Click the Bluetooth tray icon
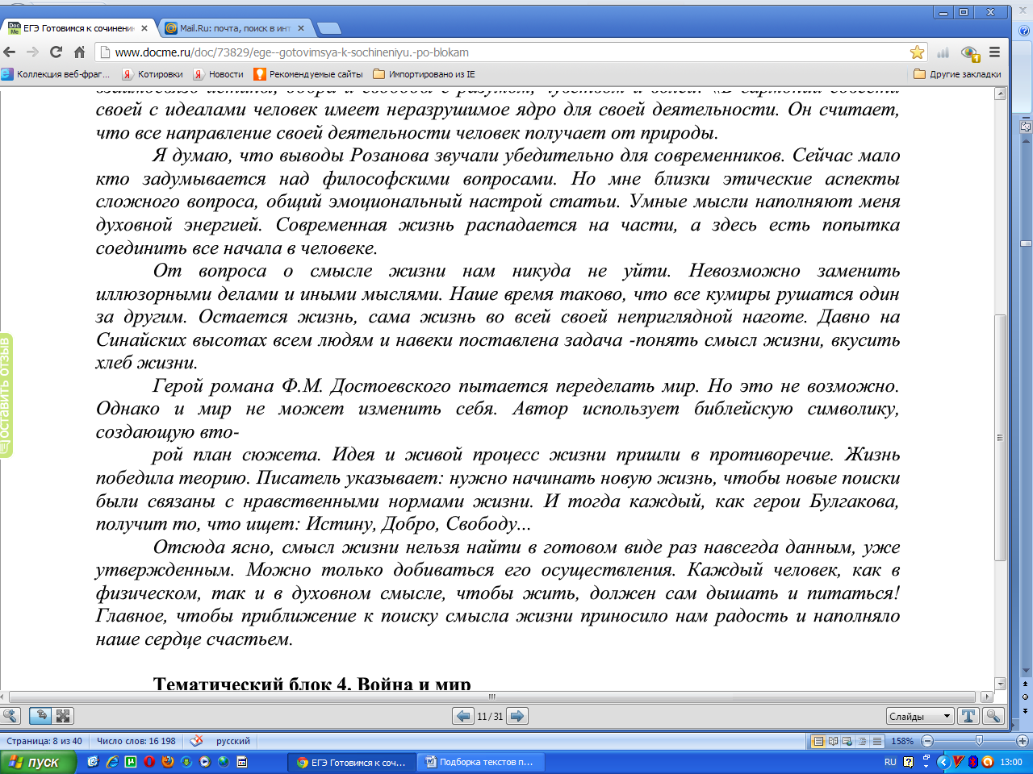Screen dimensions: 1033x774 tap(973, 762)
